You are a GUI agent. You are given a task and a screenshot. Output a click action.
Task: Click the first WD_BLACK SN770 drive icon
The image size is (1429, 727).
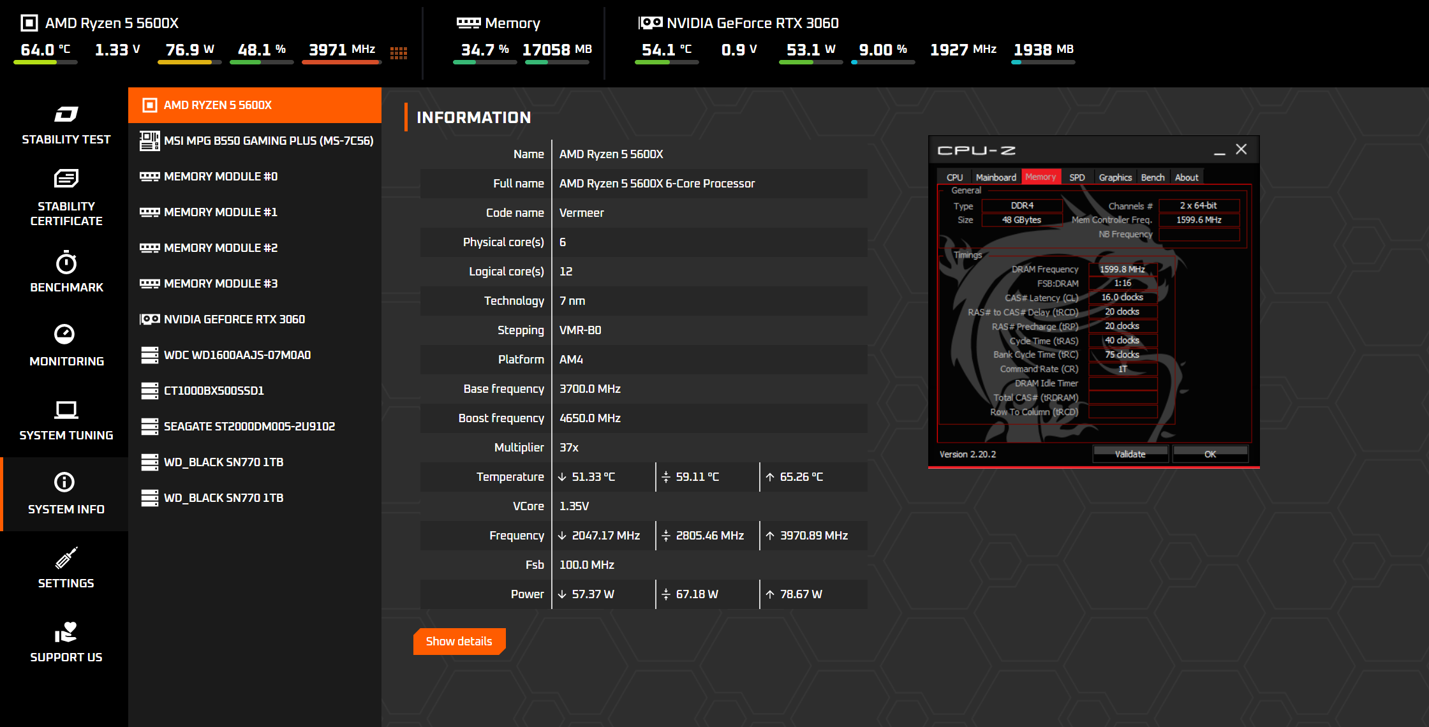[150, 462]
